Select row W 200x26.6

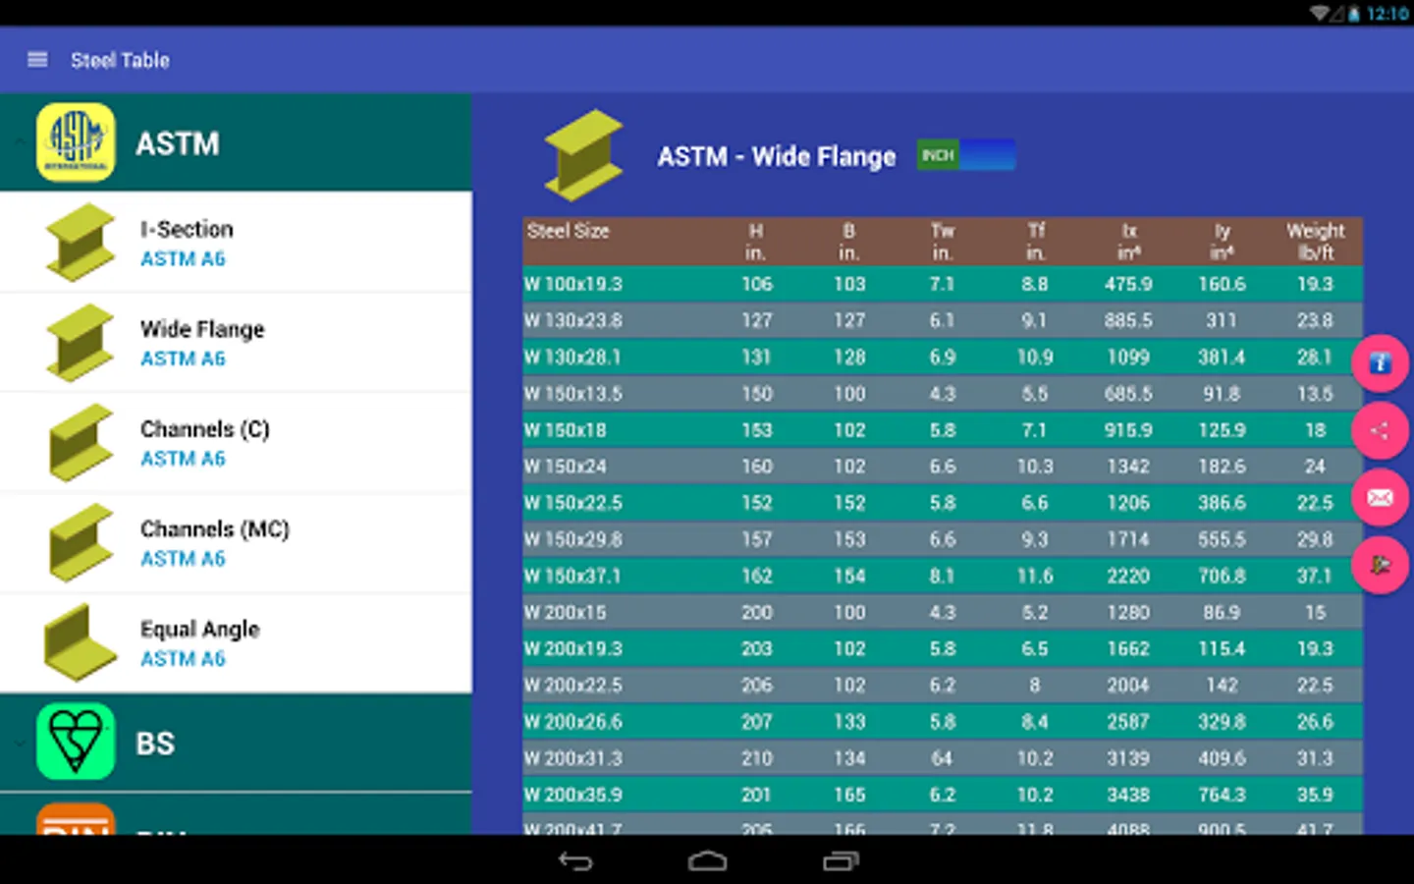click(x=943, y=721)
